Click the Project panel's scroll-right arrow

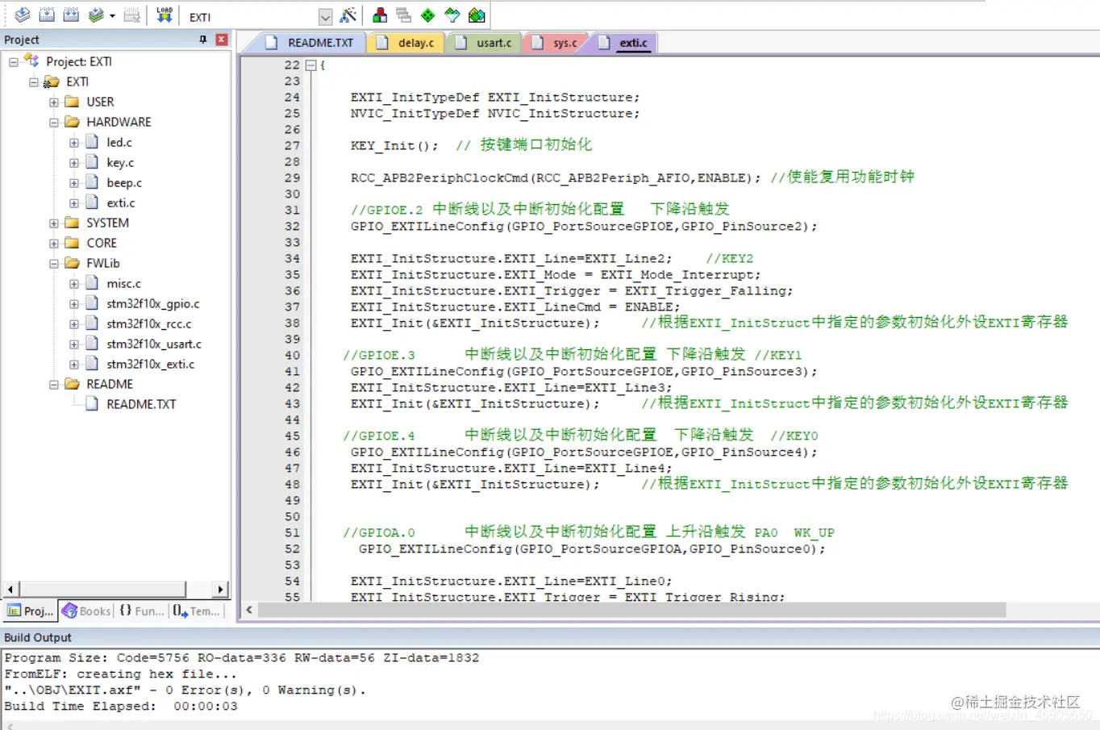coord(220,590)
